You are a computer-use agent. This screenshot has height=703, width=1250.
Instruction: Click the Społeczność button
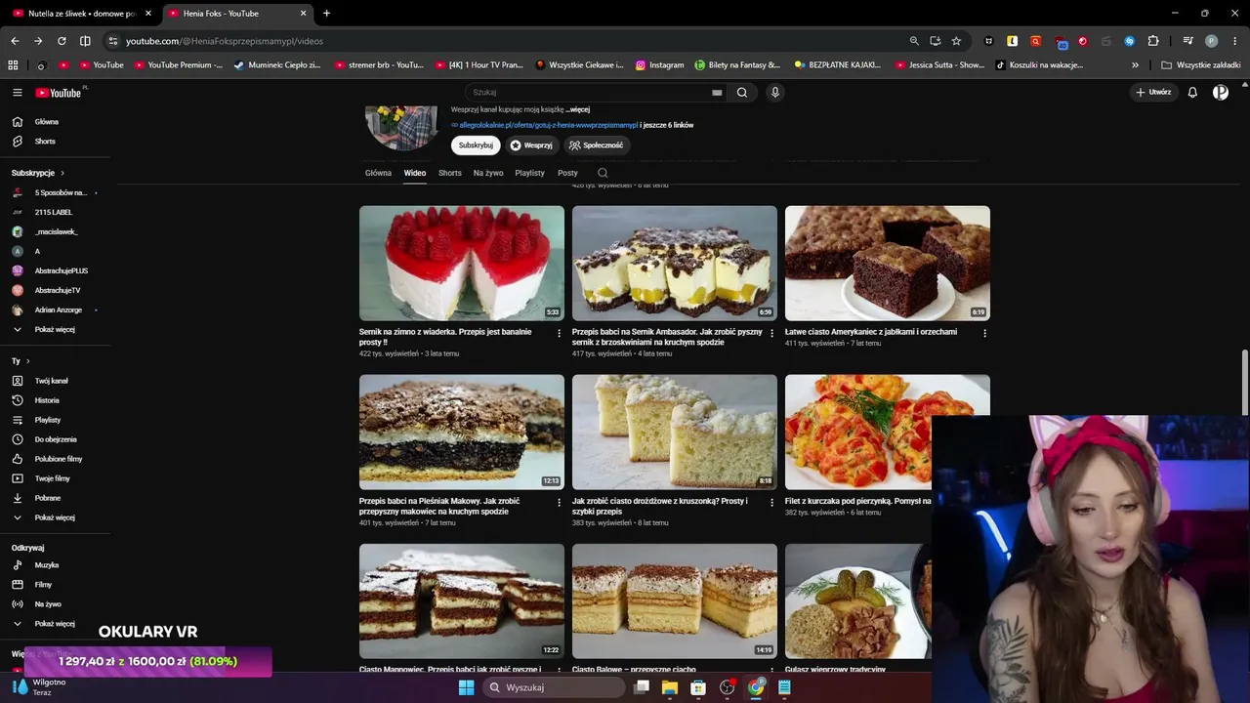click(x=596, y=145)
